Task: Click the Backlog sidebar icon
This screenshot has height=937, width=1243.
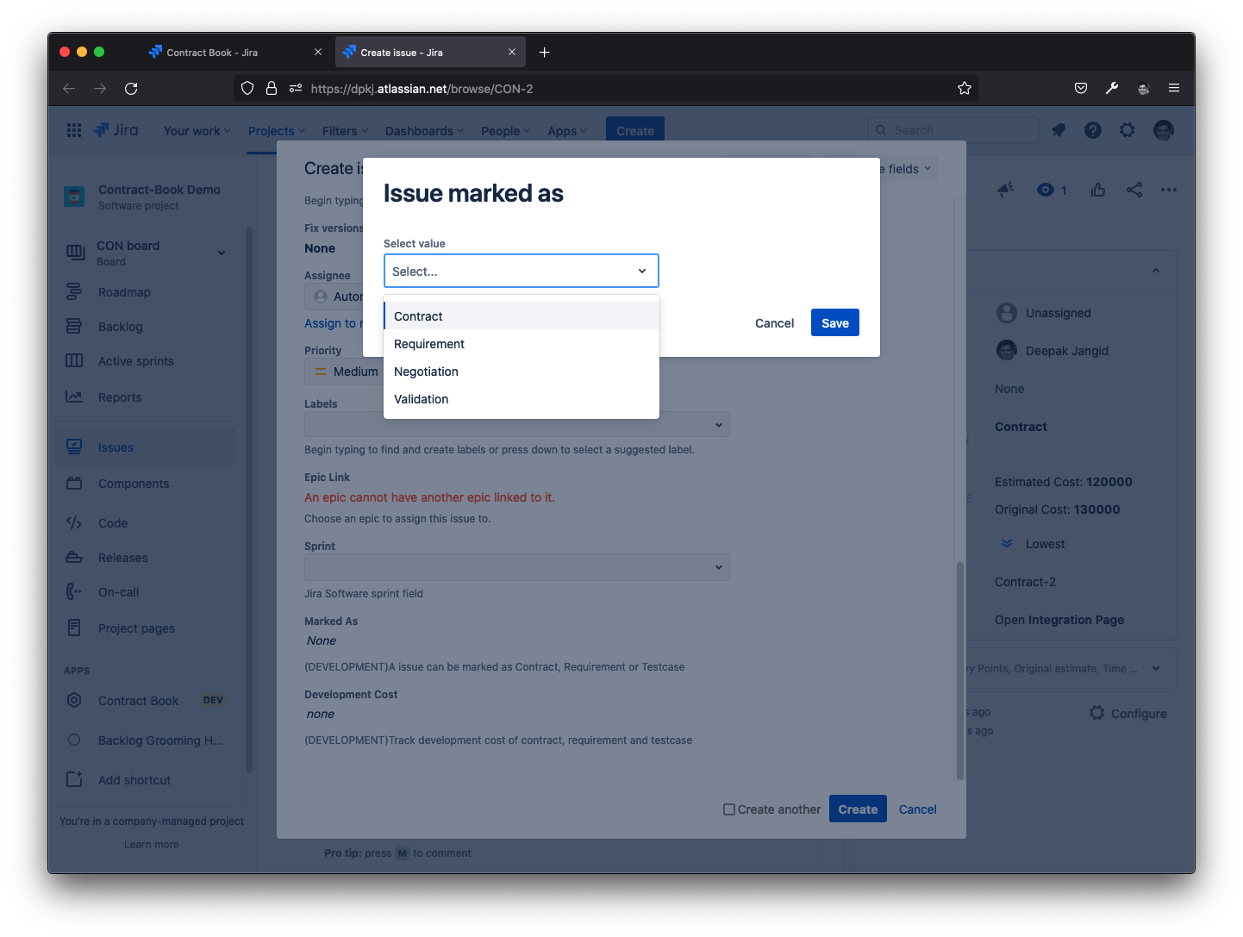Action: [74, 327]
